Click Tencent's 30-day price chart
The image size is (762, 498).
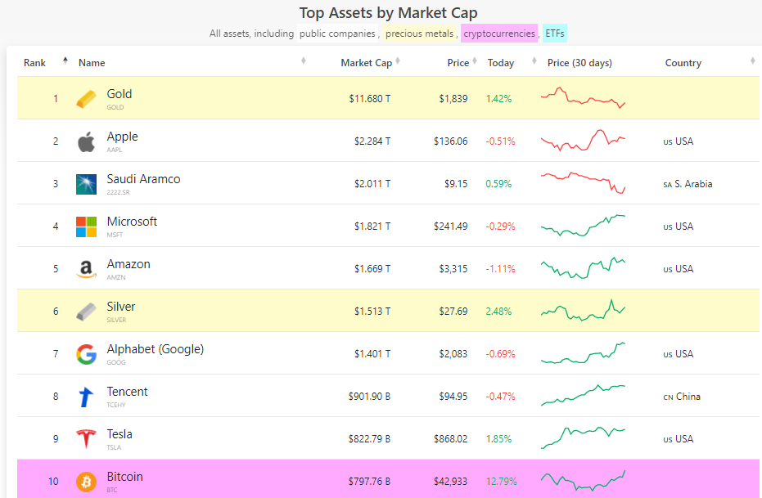point(583,396)
